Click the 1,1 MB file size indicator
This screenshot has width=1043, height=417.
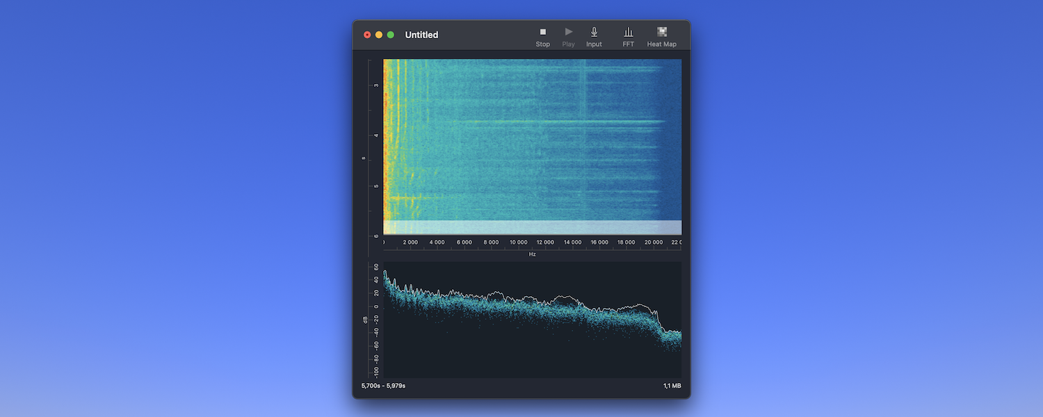click(672, 386)
